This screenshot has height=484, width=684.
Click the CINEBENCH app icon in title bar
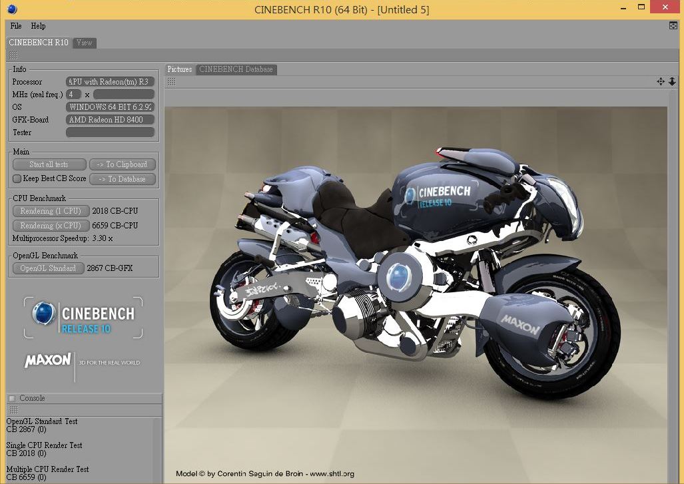tap(12, 9)
